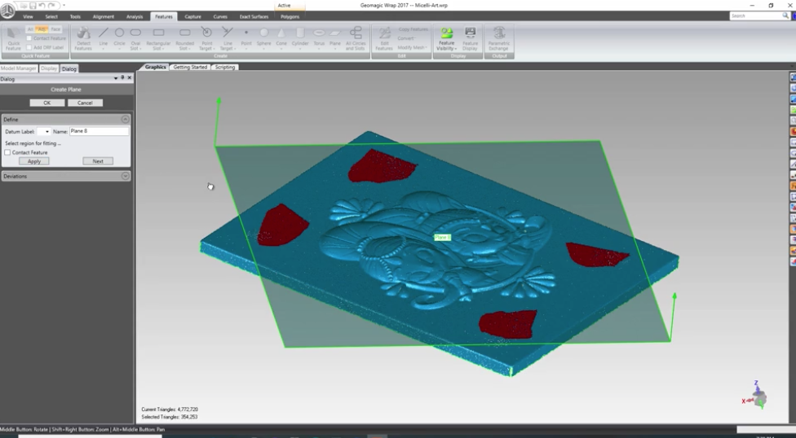Click the Current Triangles count text
This screenshot has width=796, height=438.
(x=170, y=410)
